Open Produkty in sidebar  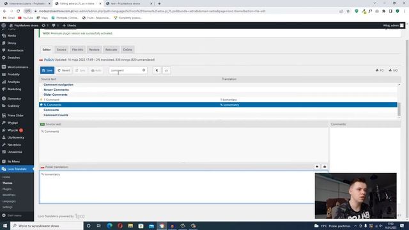(x=13, y=75)
